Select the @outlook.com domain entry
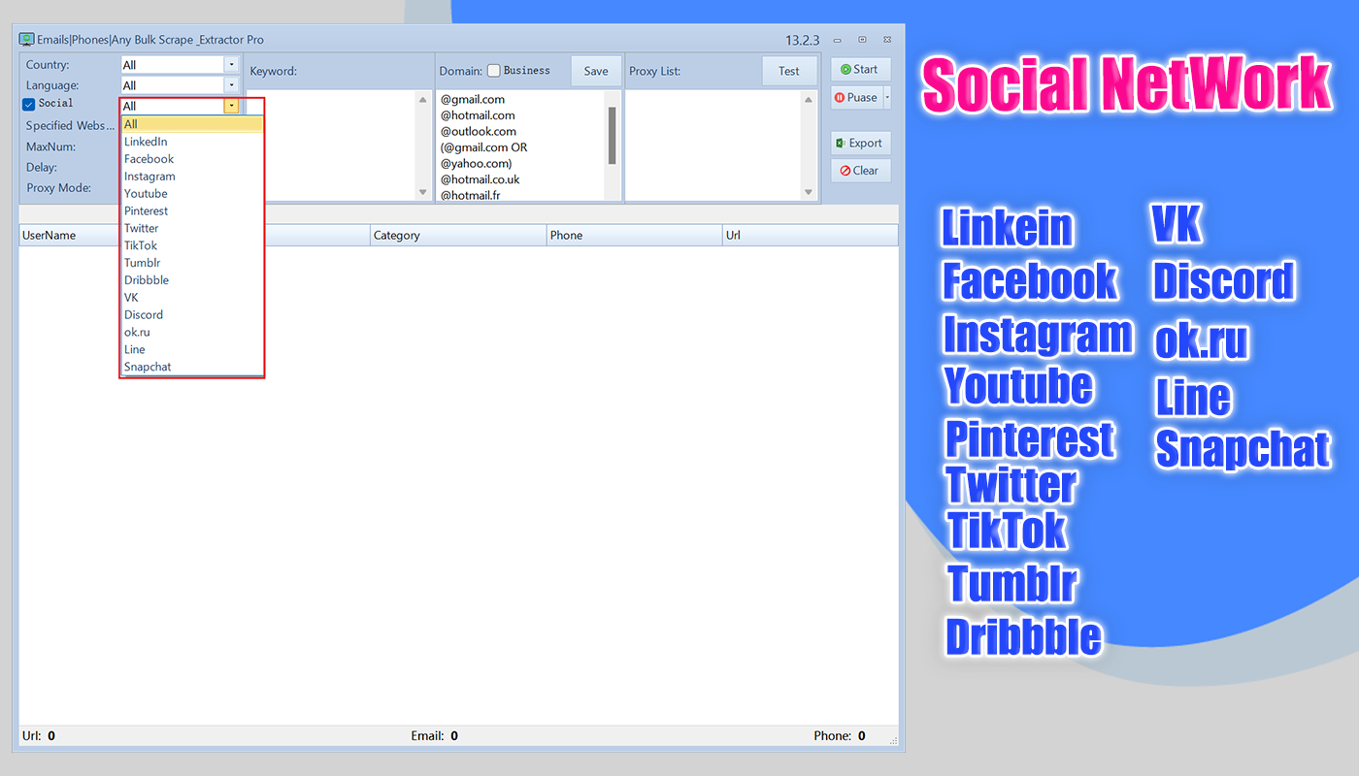The height and width of the screenshot is (776, 1359). click(x=479, y=132)
